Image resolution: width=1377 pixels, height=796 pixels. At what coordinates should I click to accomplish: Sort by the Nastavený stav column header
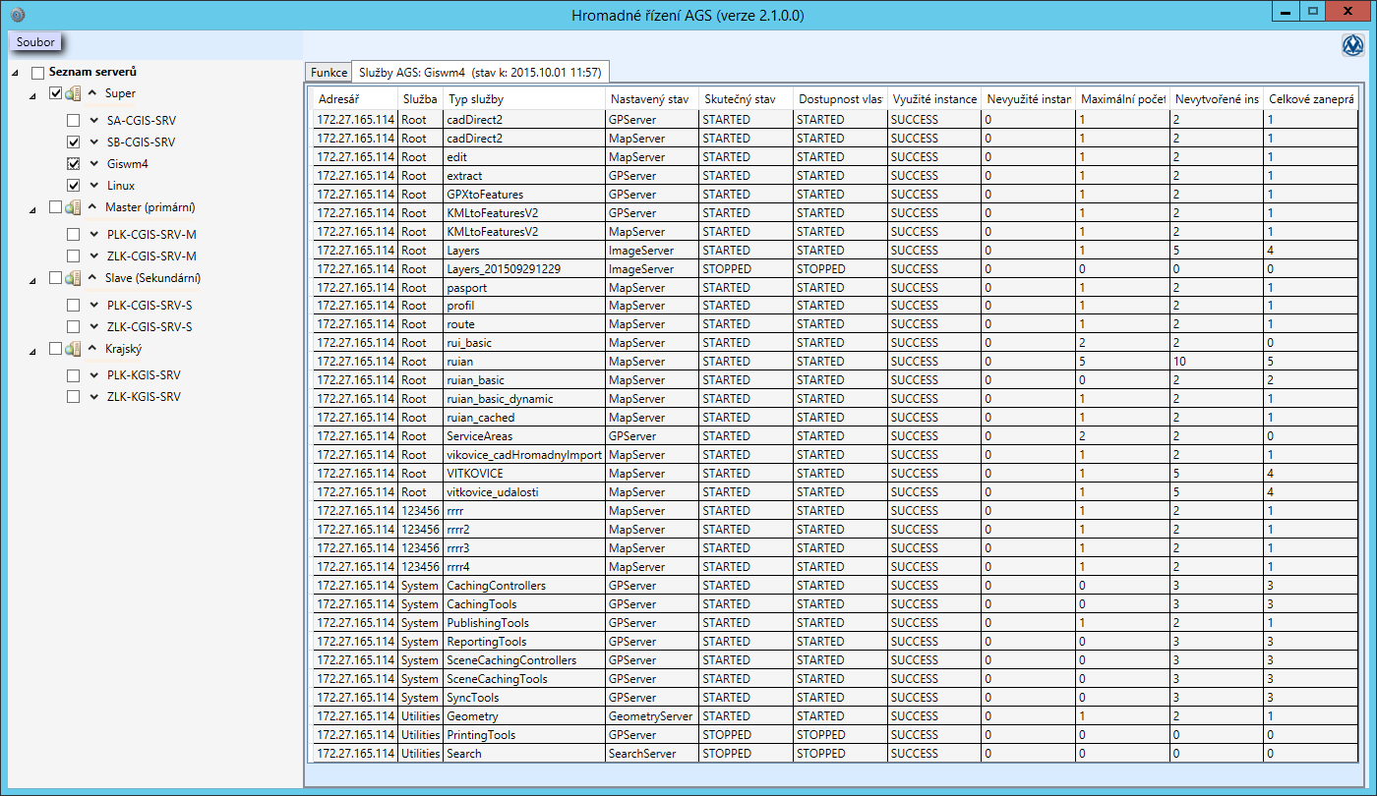[x=652, y=99]
